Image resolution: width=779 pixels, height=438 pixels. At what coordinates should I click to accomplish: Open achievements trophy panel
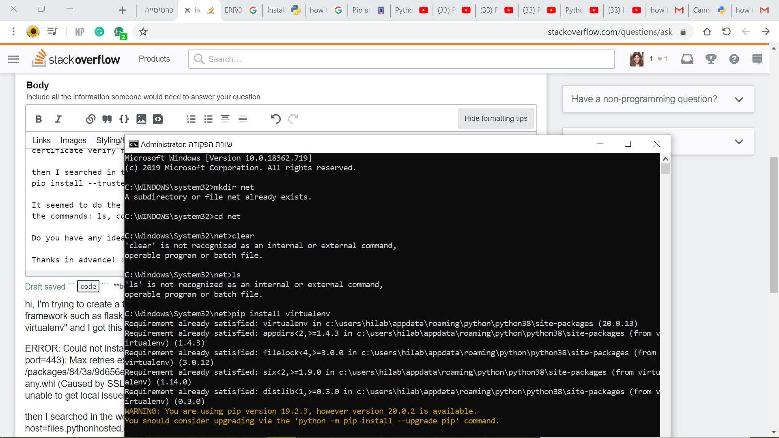[x=710, y=59]
